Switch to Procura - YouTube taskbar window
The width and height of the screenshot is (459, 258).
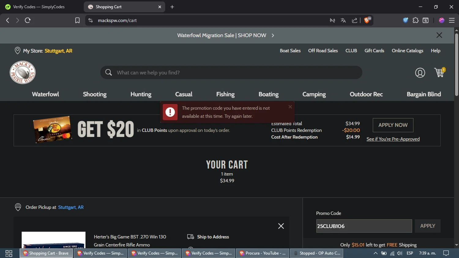(x=262, y=253)
